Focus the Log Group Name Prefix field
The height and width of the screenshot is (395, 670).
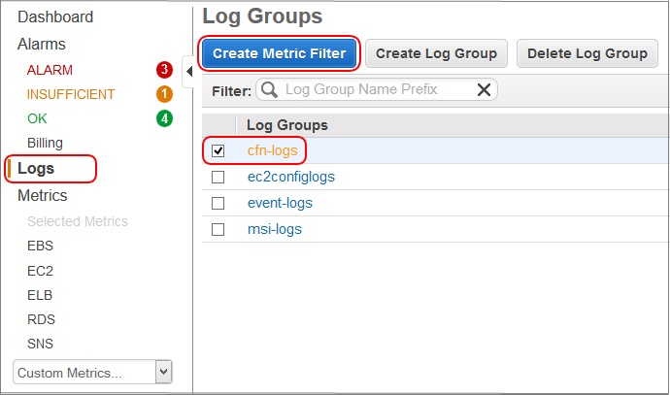tap(374, 90)
